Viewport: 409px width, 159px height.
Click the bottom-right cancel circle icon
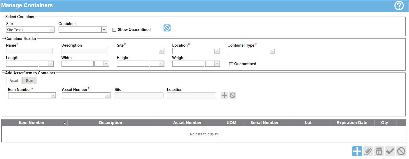click(x=401, y=151)
